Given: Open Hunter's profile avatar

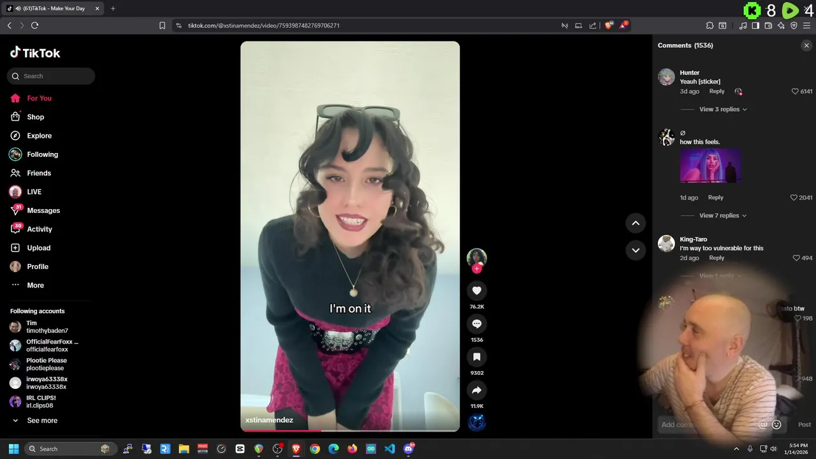Looking at the screenshot, I should (x=666, y=76).
